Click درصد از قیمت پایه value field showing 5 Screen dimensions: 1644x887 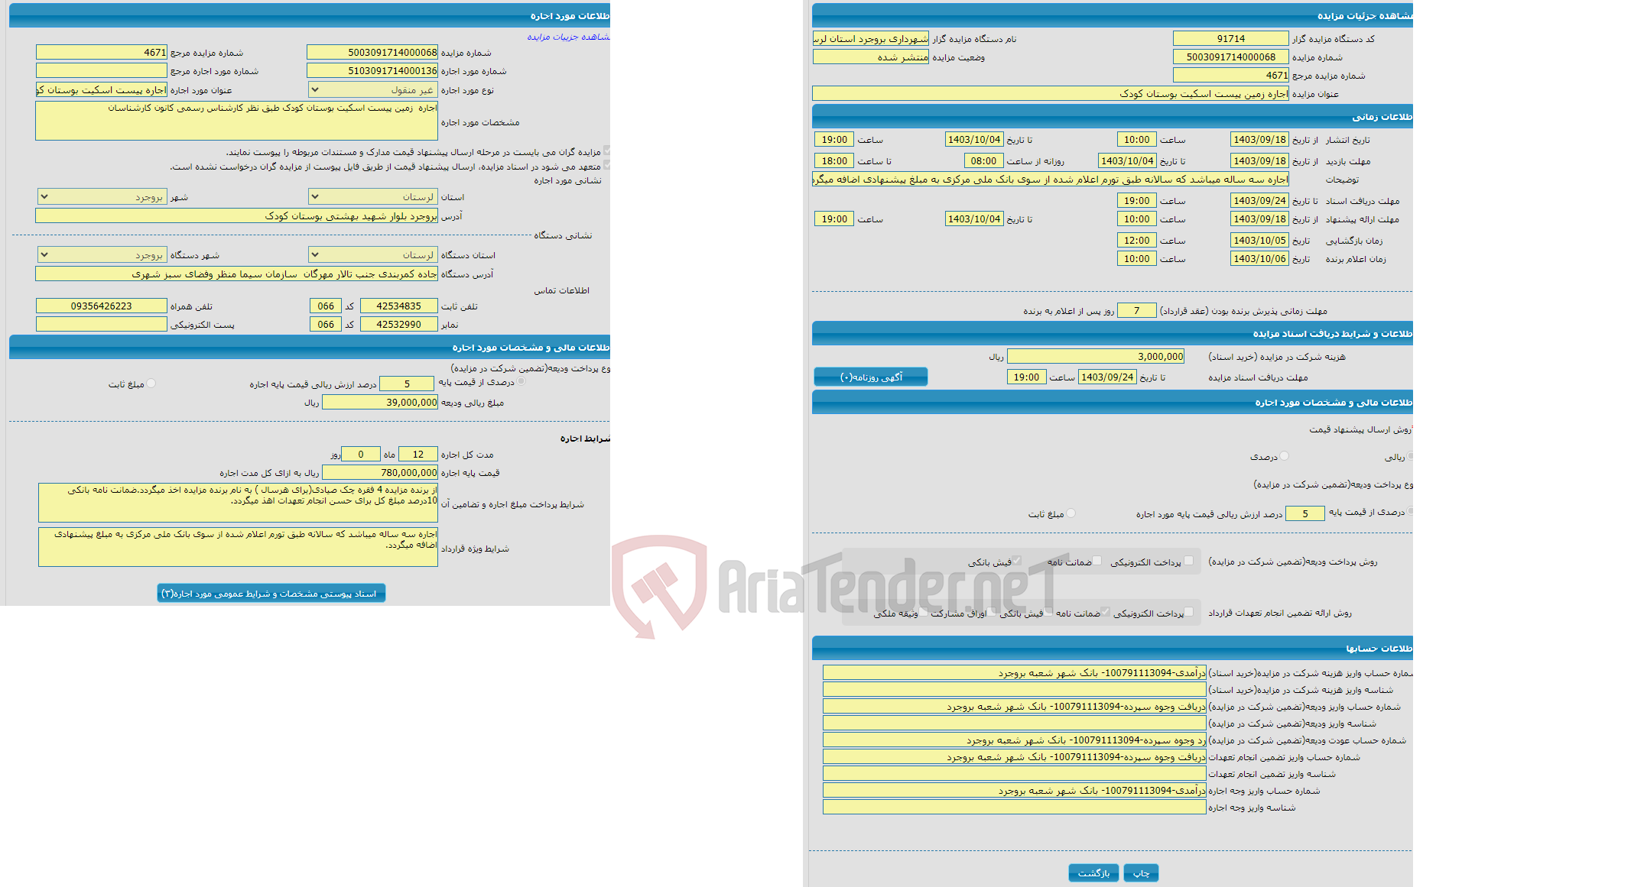tap(1302, 510)
